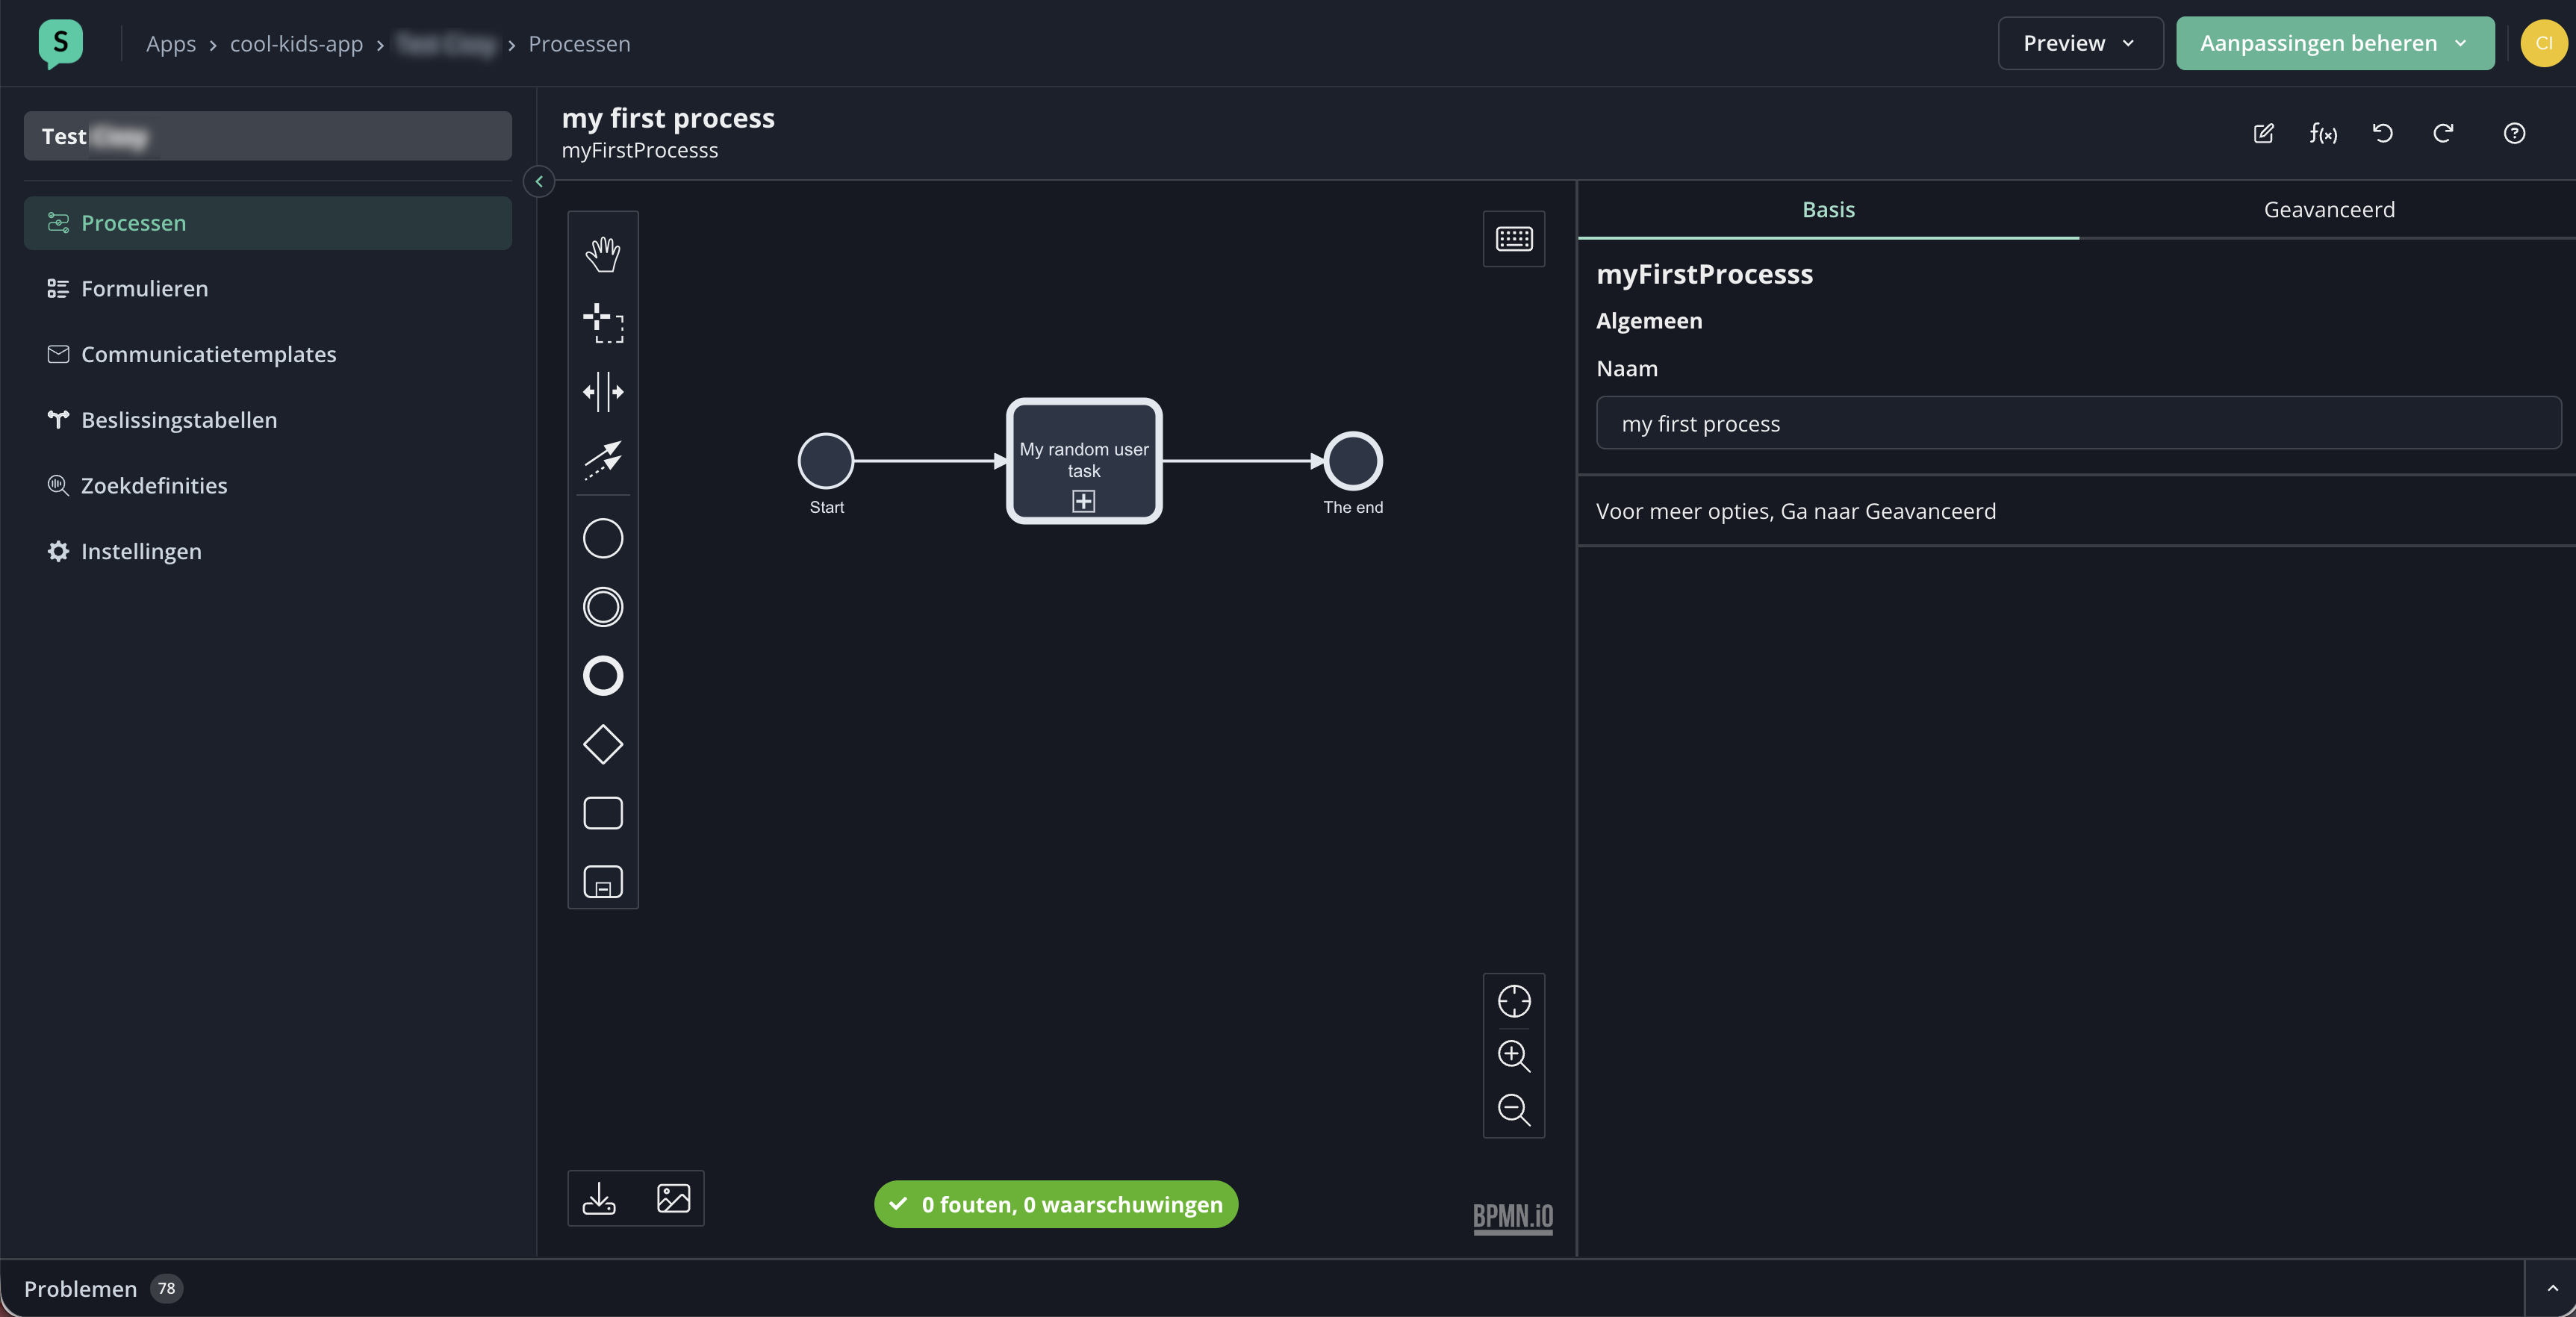
Task: Open Beslissingstabellen in the sidebar
Action: tap(268, 421)
